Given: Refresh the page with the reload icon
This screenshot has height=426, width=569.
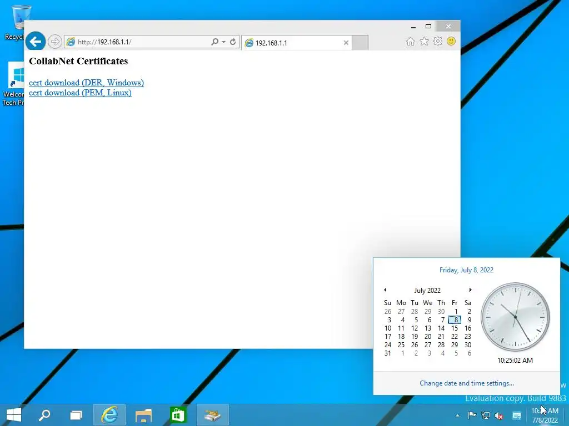Looking at the screenshot, I should coord(233,42).
